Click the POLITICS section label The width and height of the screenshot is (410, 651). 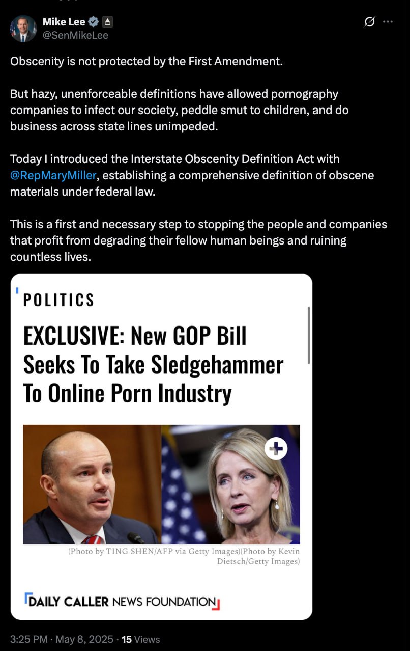(59, 300)
